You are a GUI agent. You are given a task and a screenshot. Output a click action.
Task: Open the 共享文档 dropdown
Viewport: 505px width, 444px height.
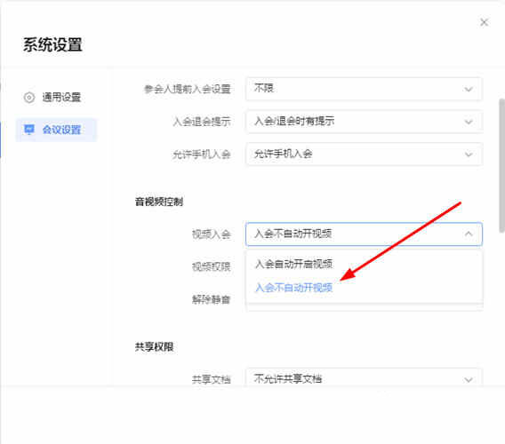(x=364, y=378)
